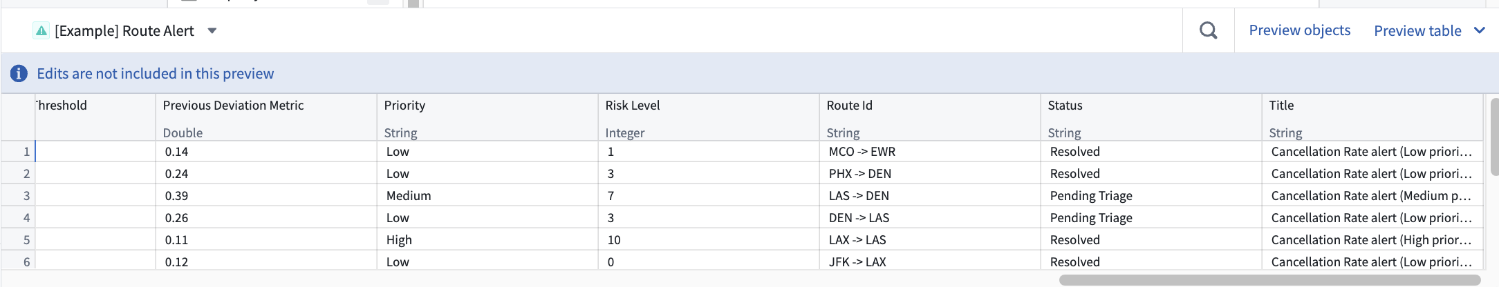Select the Priority column header

(x=404, y=106)
